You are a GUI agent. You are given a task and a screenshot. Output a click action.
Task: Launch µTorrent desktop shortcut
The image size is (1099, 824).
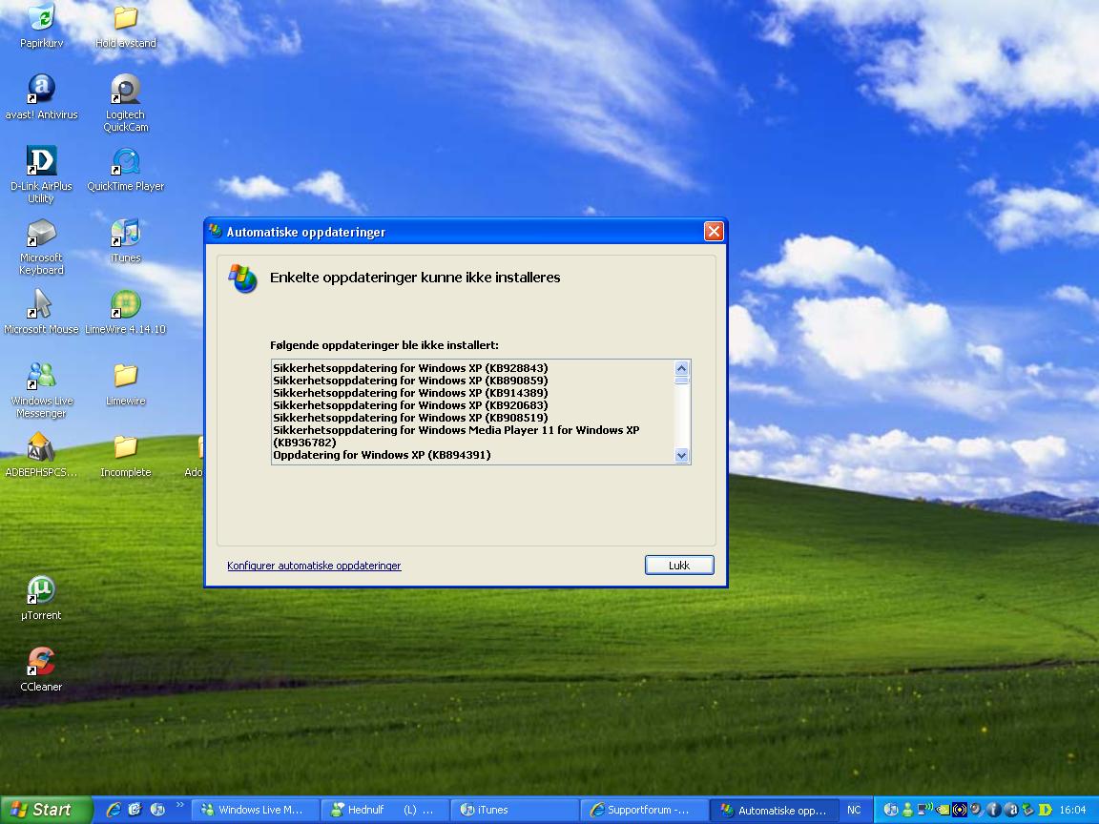point(41,598)
